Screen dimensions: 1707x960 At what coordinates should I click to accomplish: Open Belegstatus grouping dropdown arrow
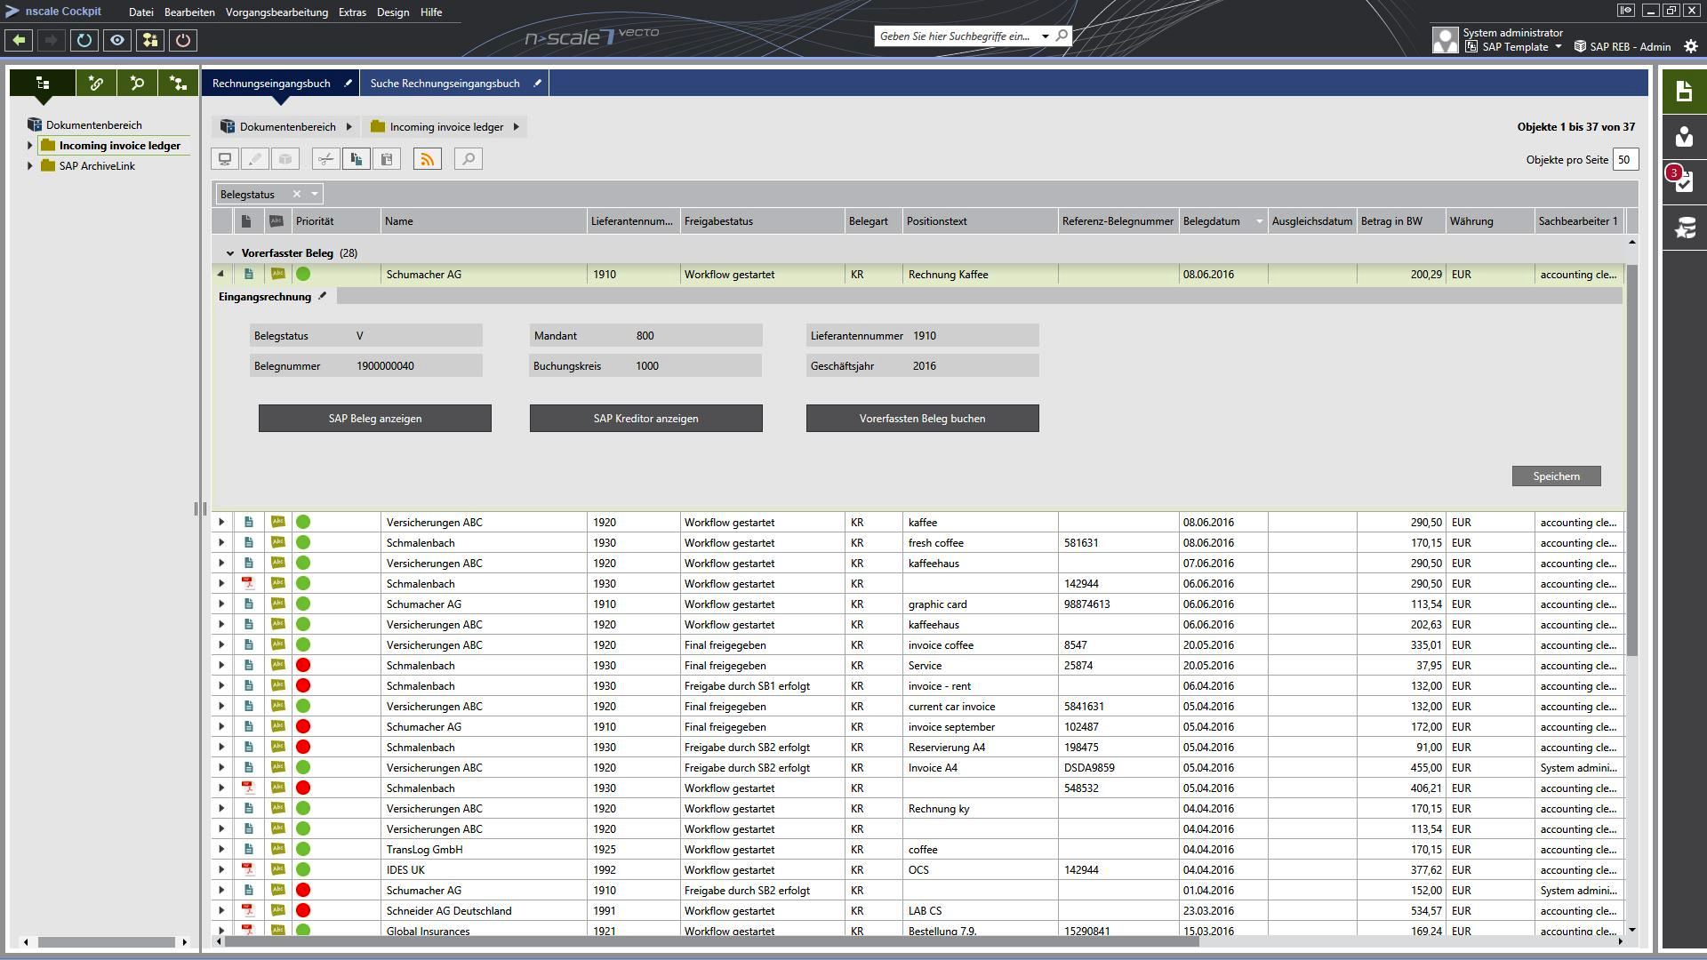[314, 194]
